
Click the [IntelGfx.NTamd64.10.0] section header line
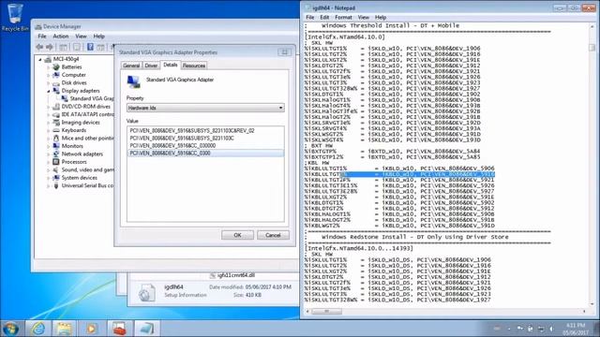(345, 37)
